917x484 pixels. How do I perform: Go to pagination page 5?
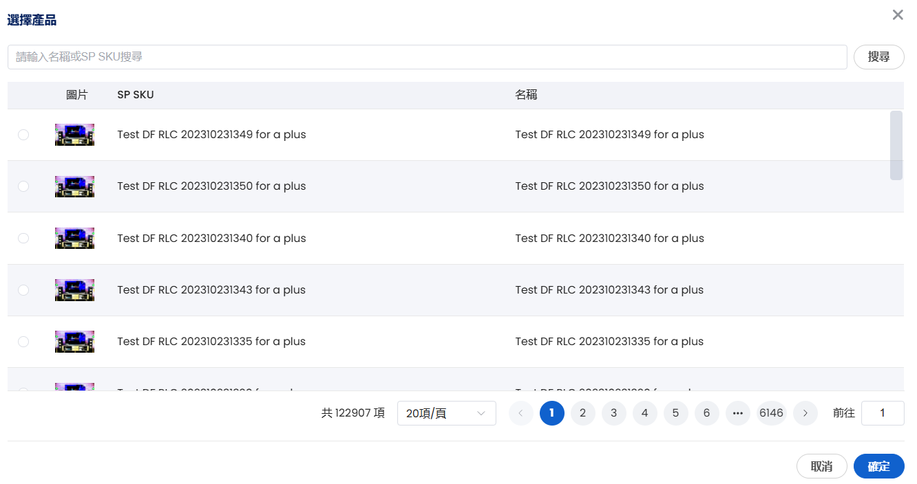676,413
